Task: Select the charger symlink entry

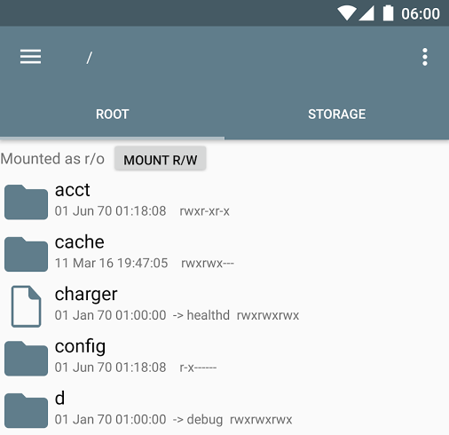Action: point(224,306)
